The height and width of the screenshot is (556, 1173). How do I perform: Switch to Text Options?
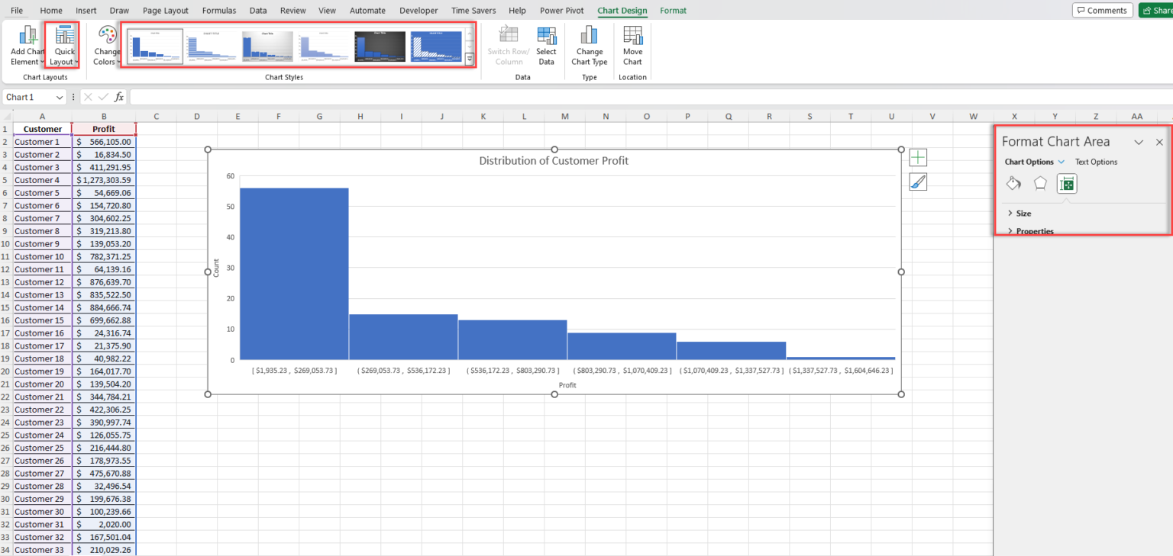pos(1097,162)
